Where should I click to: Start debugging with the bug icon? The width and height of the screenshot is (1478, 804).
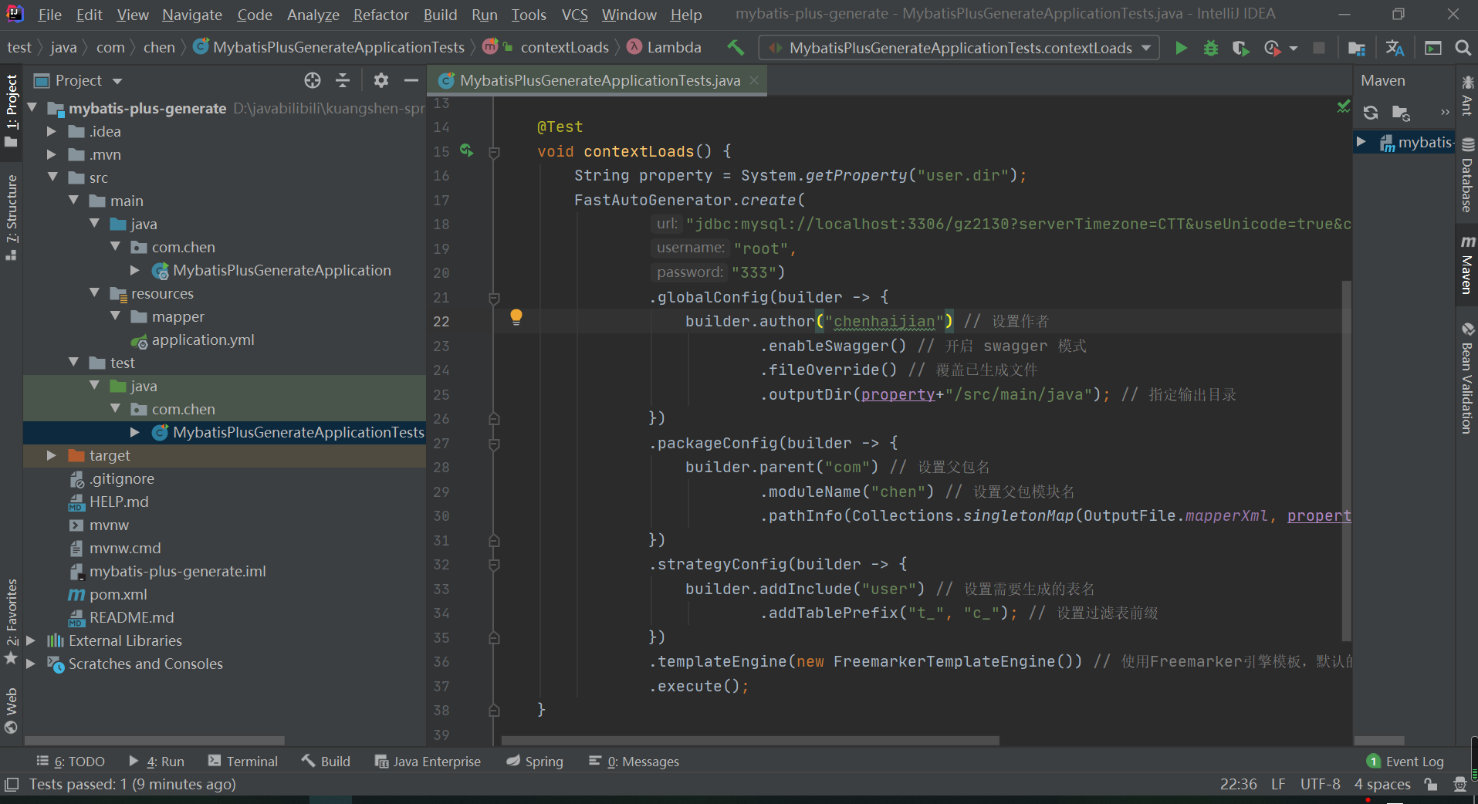(1211, 48)
